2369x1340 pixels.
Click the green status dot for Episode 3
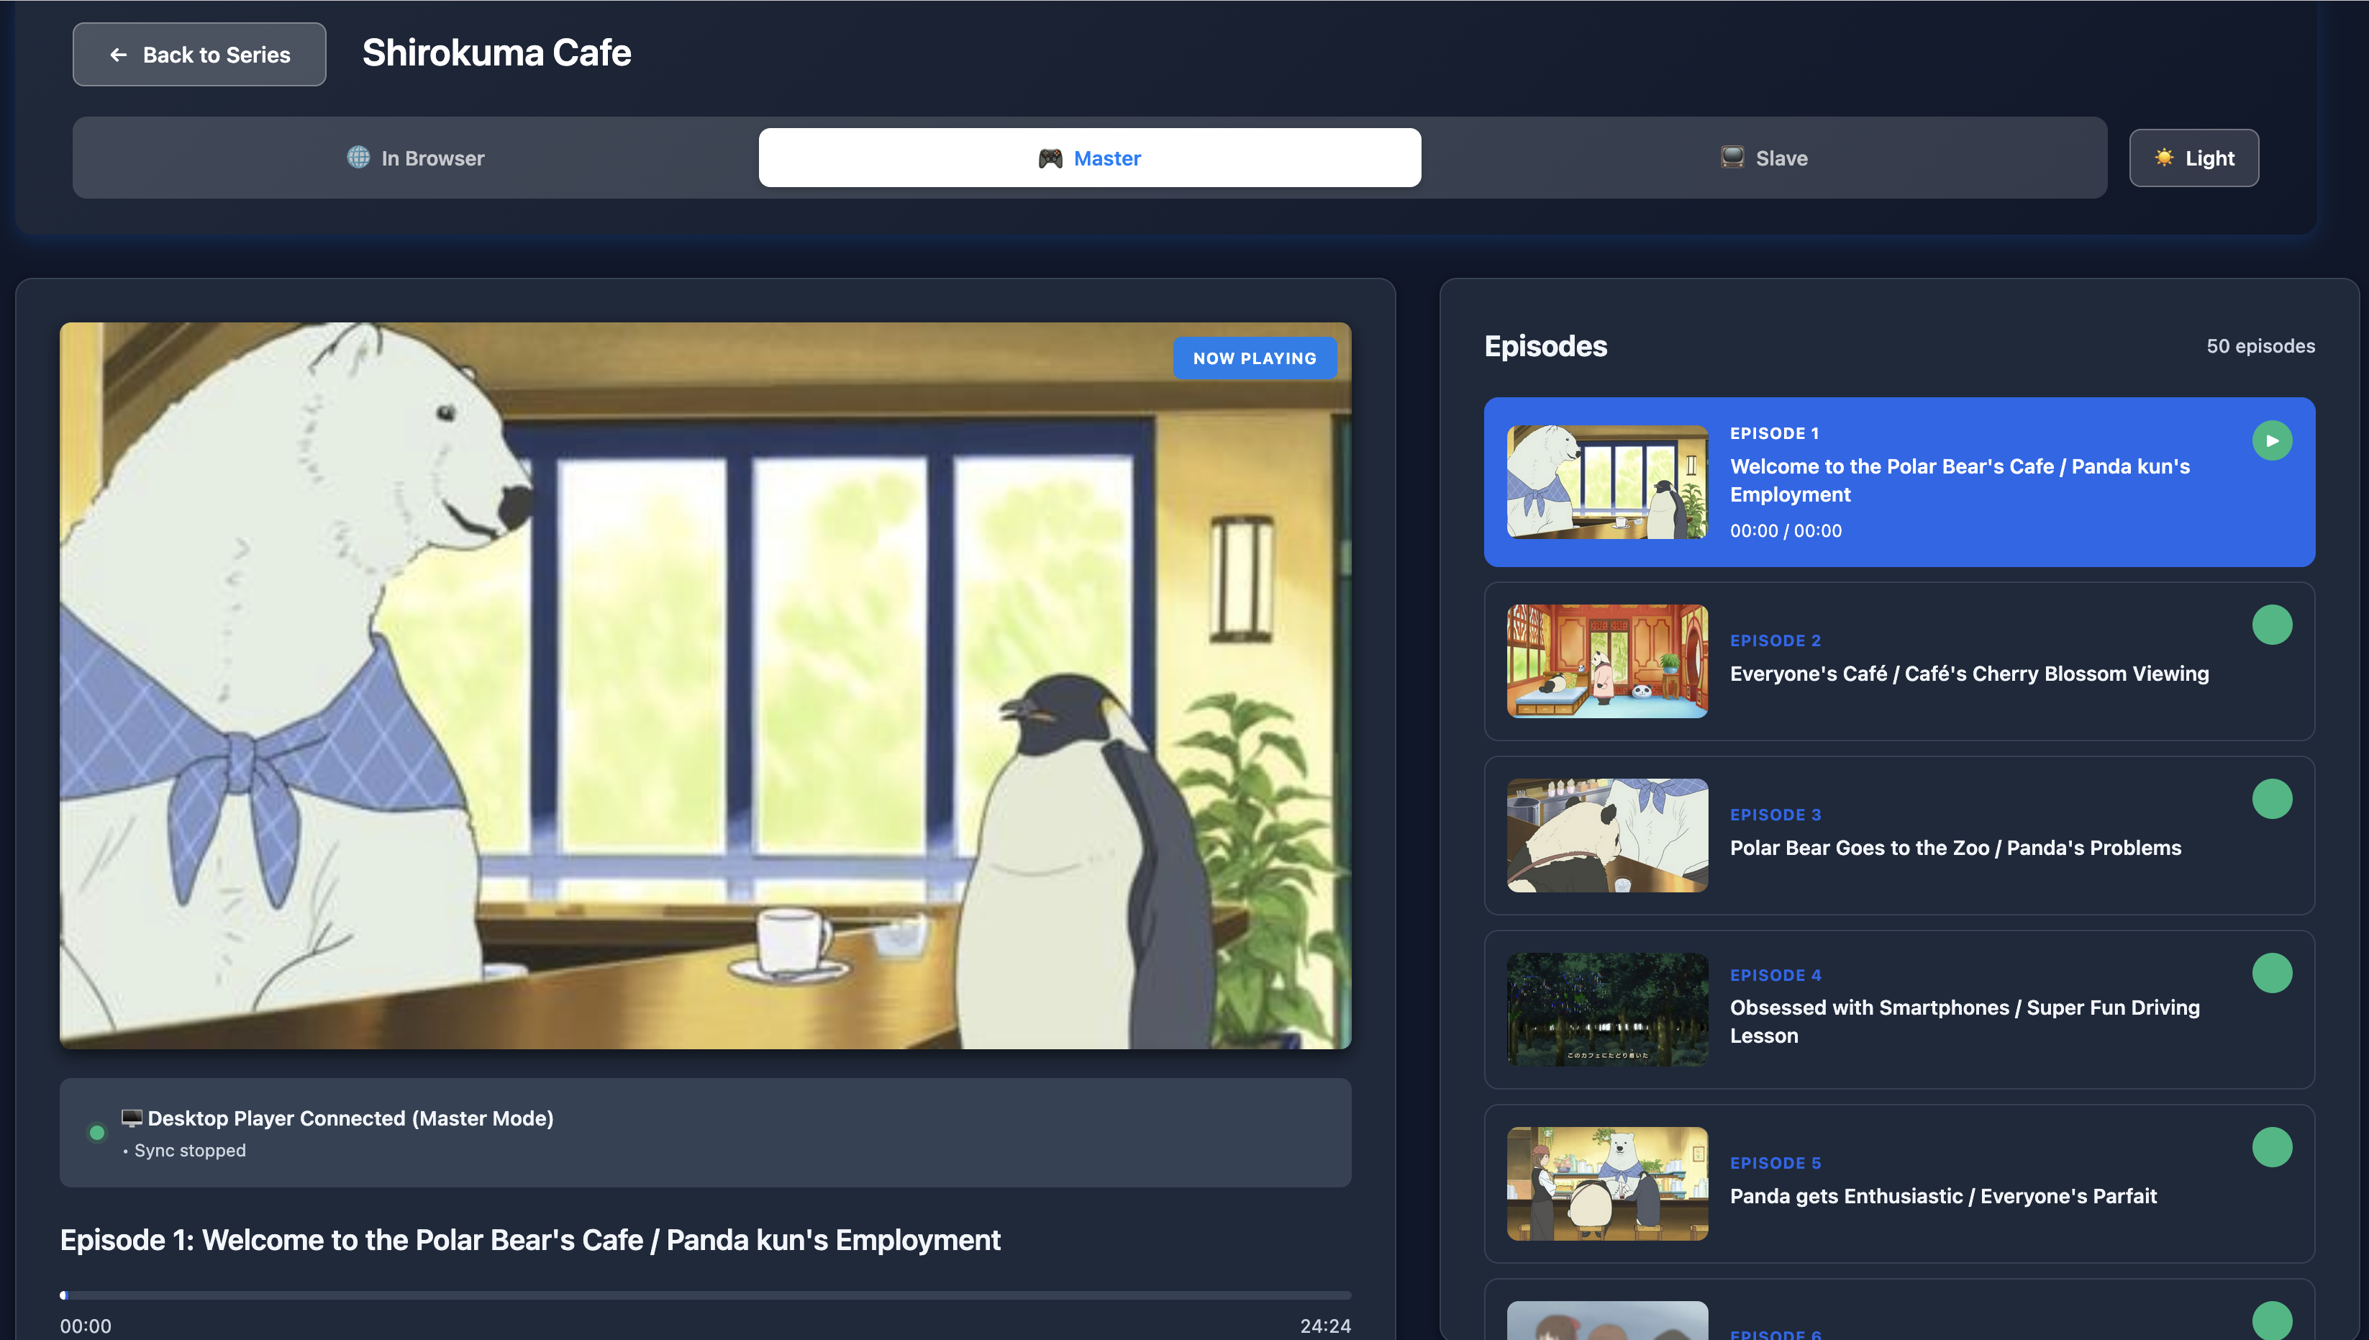tap(2271, 799)
